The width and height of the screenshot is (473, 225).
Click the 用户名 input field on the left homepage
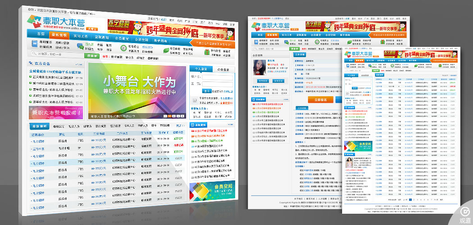[217, 77]
